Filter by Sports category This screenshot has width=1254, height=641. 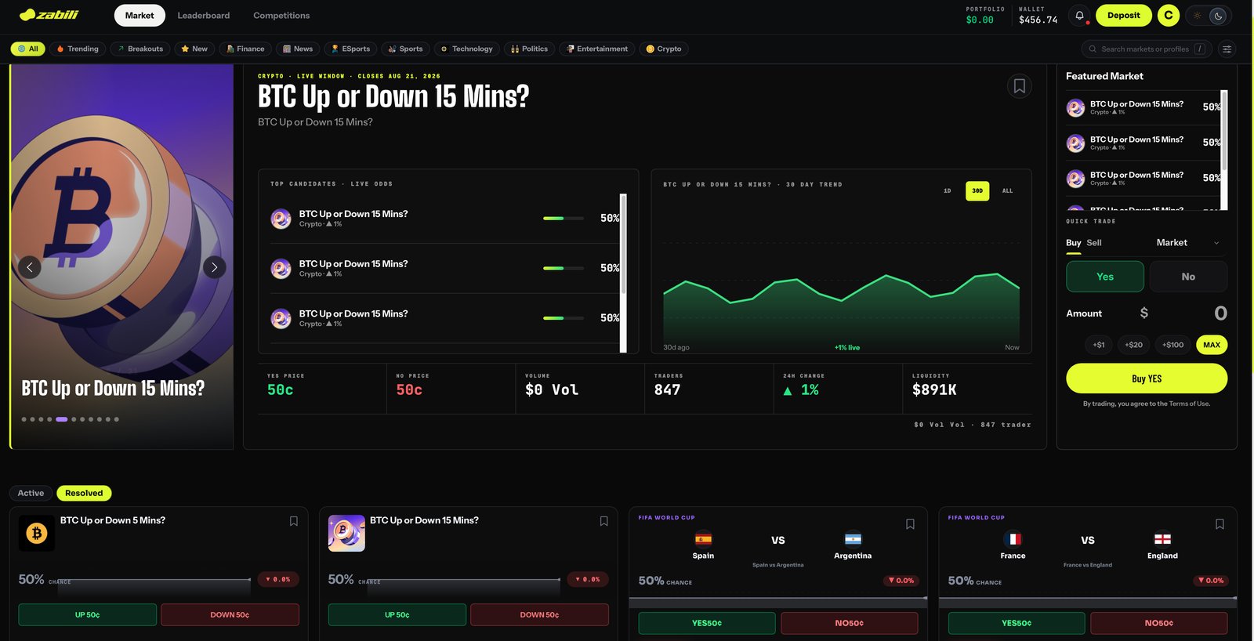click(405, 49)
